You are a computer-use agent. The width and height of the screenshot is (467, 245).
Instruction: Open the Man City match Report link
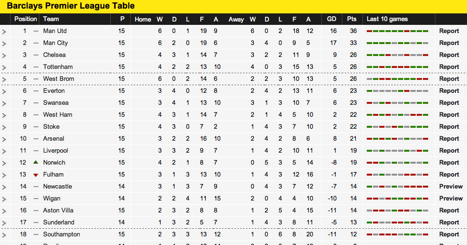click(449, 43)
